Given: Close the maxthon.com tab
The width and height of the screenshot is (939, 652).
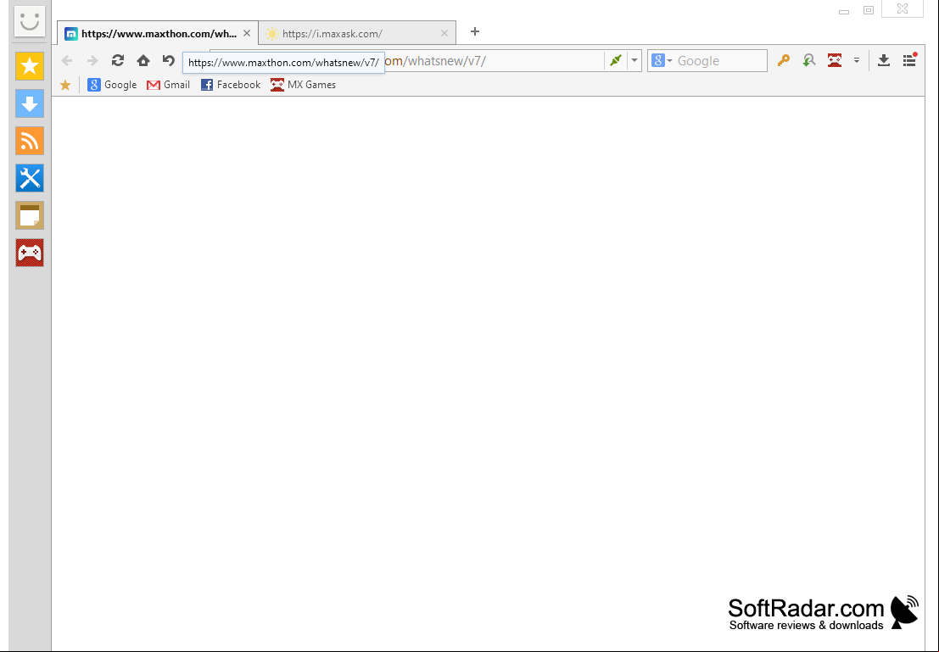Looking at the screenshot, I should pyautogui.click(x=247, y=34).
